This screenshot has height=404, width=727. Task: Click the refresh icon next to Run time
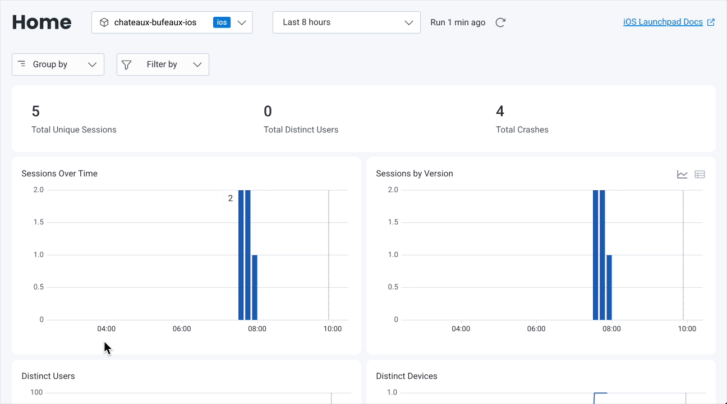coord(500,22)
